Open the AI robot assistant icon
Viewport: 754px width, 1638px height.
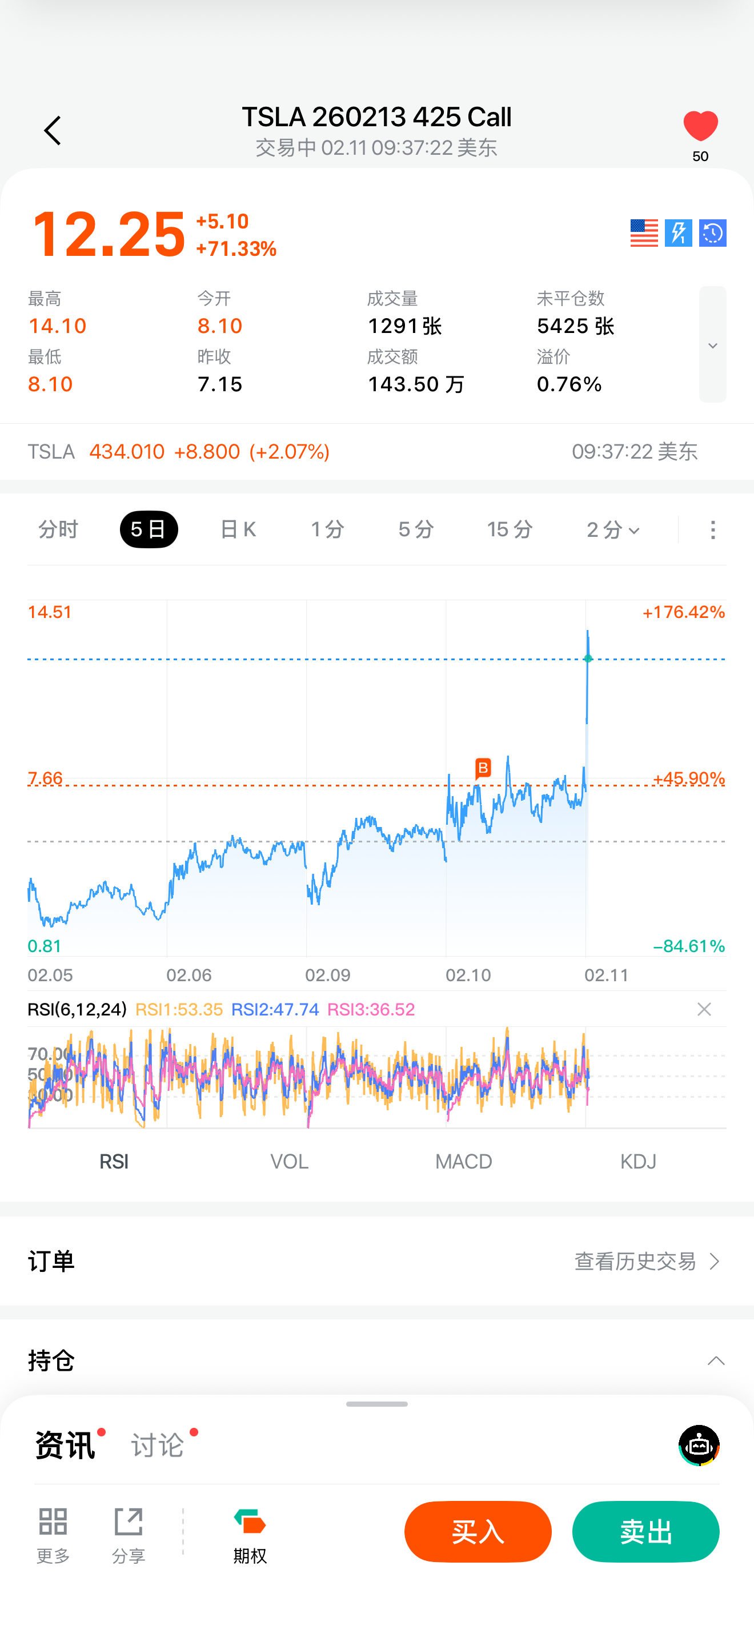699,1446
